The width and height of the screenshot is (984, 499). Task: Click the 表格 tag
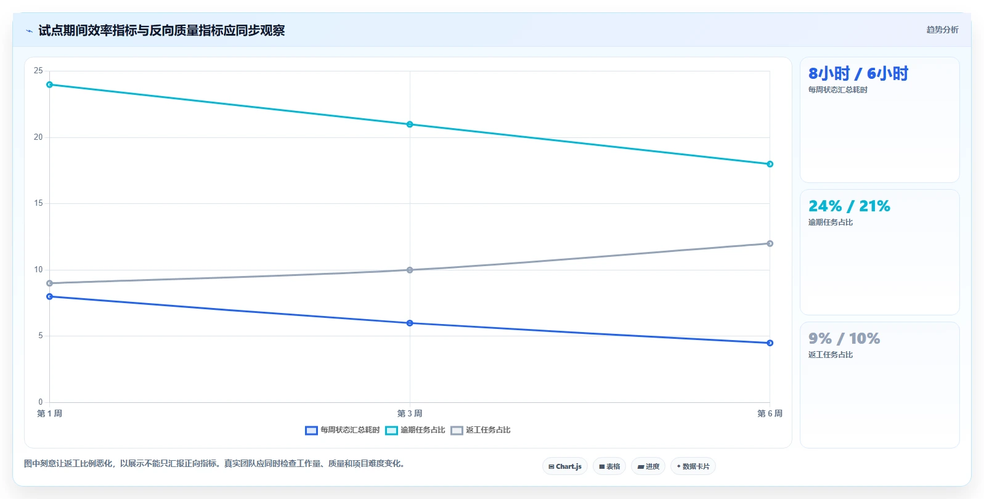(x=609, y=466)
